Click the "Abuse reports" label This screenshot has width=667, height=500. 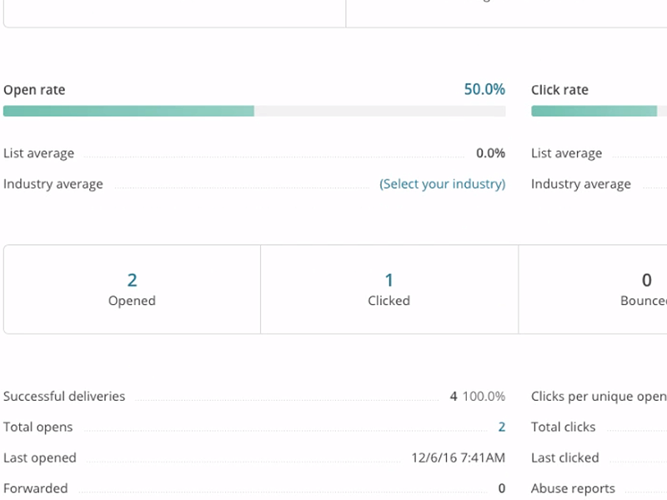pyautogui.click(x=573, y=489)
